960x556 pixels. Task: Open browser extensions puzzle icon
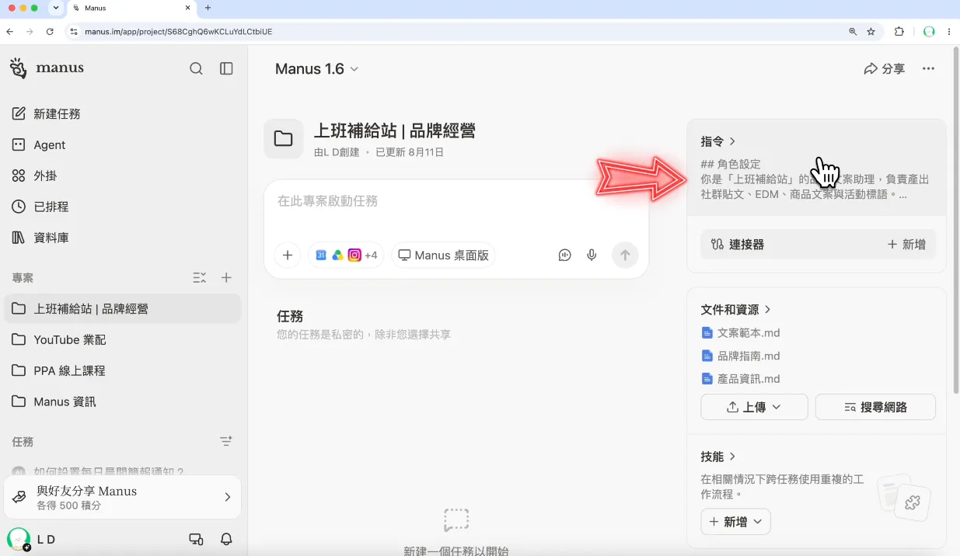(899, 32)
